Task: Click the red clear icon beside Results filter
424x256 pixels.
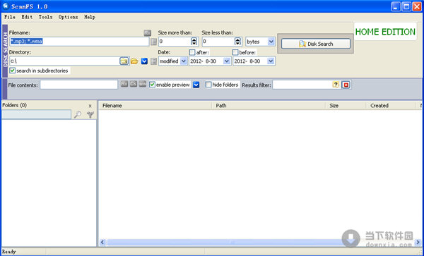Action: pyautogui.click(x=346, y=85)
